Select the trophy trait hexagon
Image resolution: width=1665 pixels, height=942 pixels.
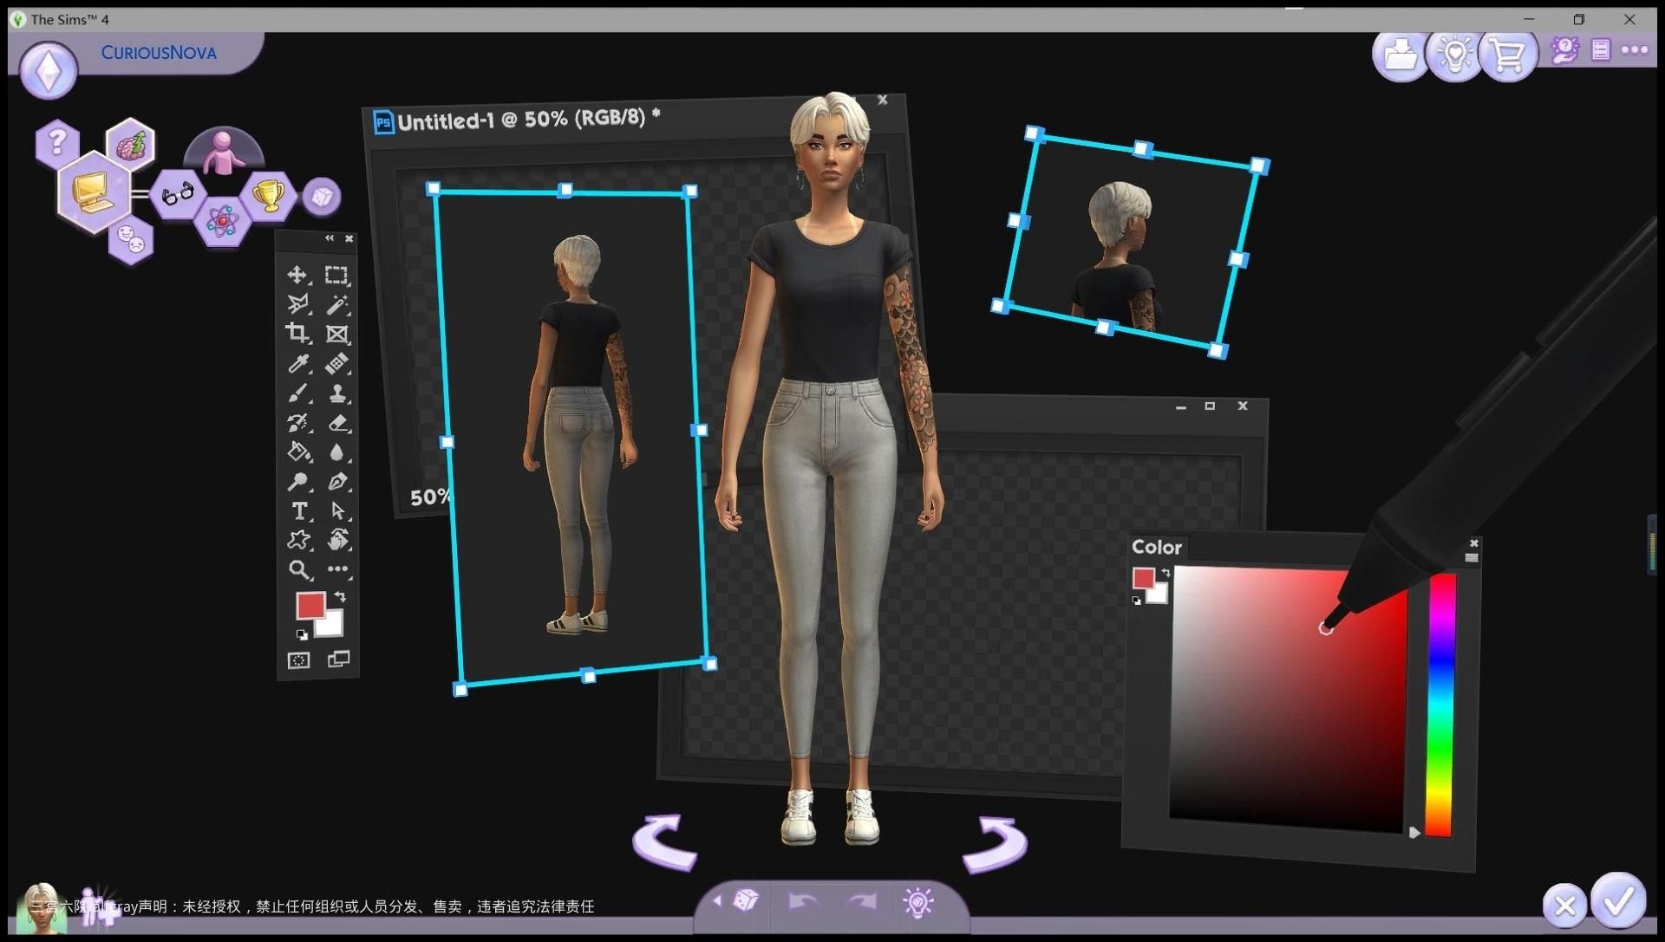269,194
